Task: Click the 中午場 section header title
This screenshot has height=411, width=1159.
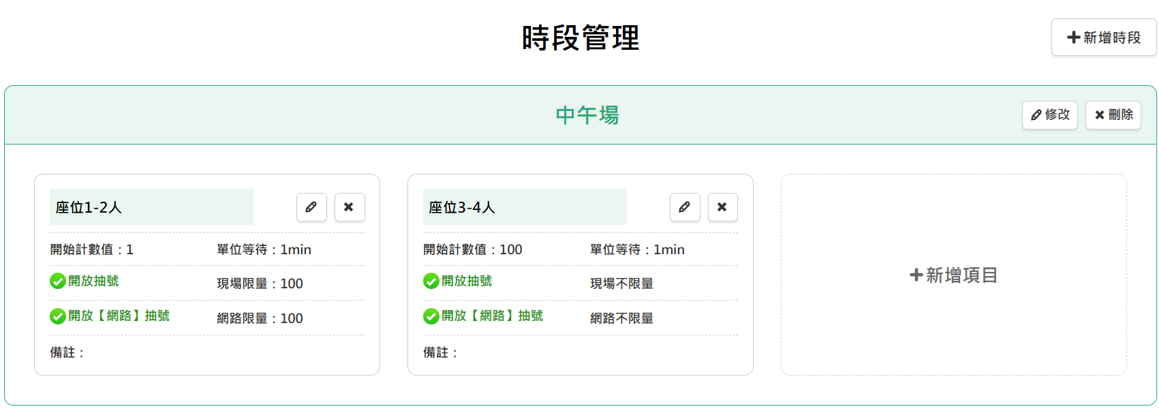Action: coord(587,115)
